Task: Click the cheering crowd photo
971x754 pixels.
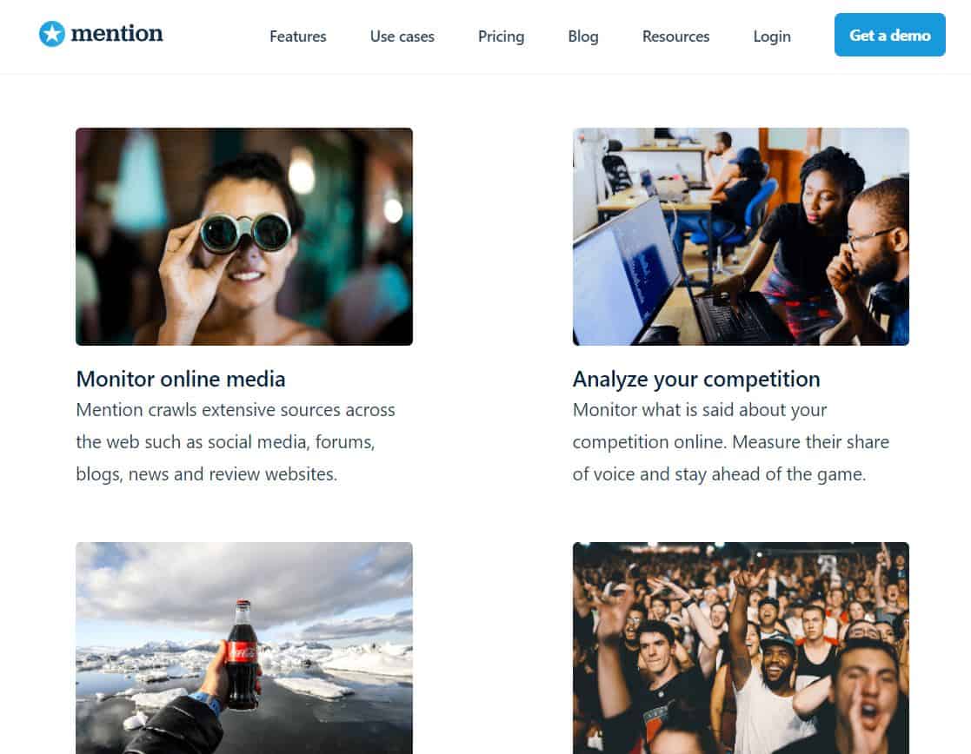Action: pyautogui.click(x=741, y=648)
